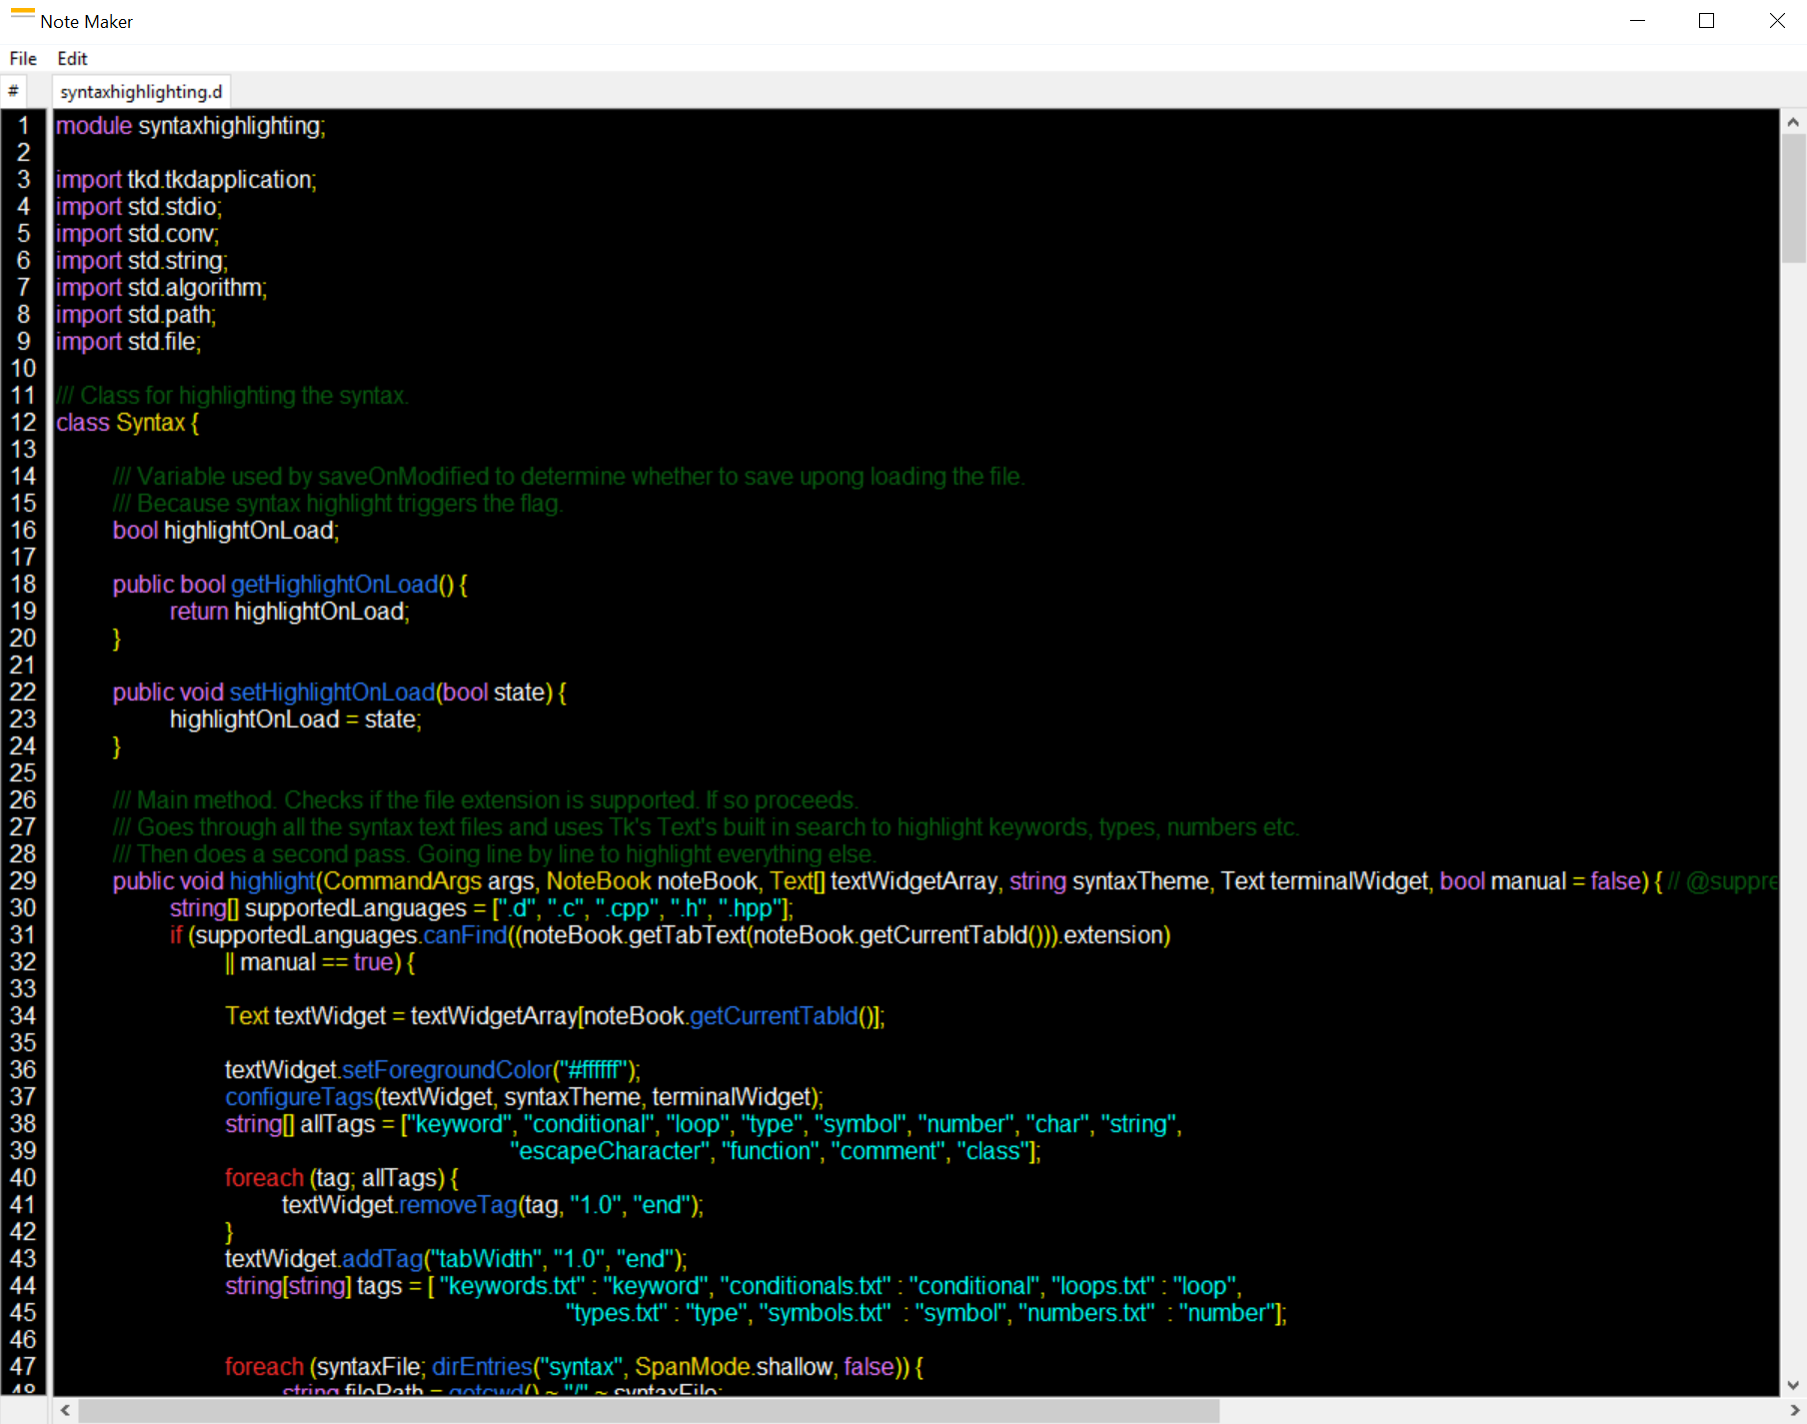The width and height of the screenshot is (1807, 1424).
Task: Click the vertical scrollbar down arrow
Action: (1793, 1385)
